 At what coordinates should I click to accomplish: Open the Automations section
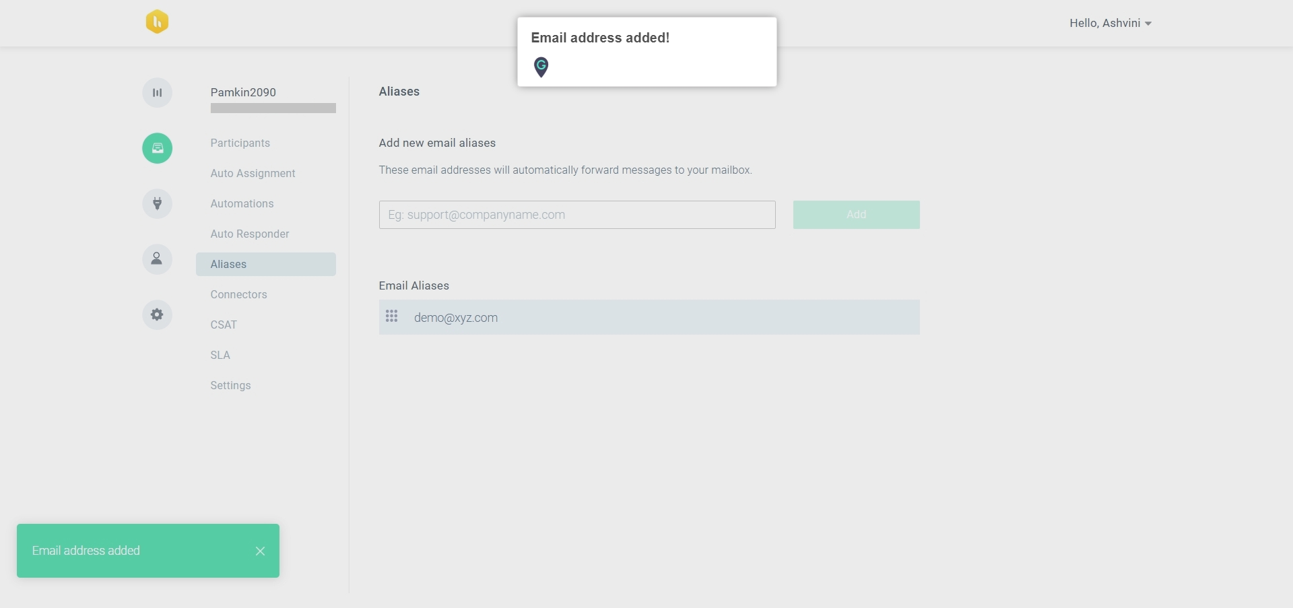[242, 203]
